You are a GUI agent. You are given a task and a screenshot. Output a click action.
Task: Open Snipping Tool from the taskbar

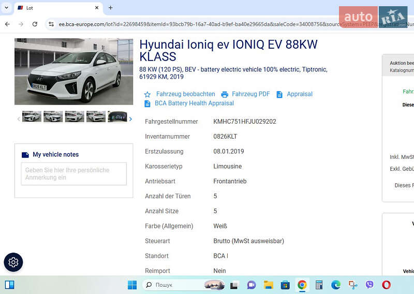353,285
